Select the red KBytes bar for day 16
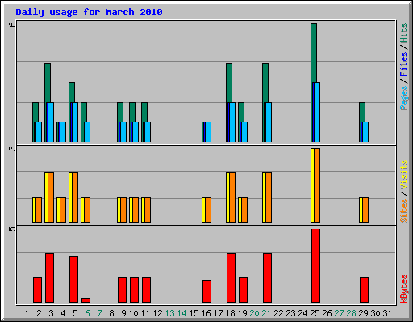 click(x=206, y=291)
